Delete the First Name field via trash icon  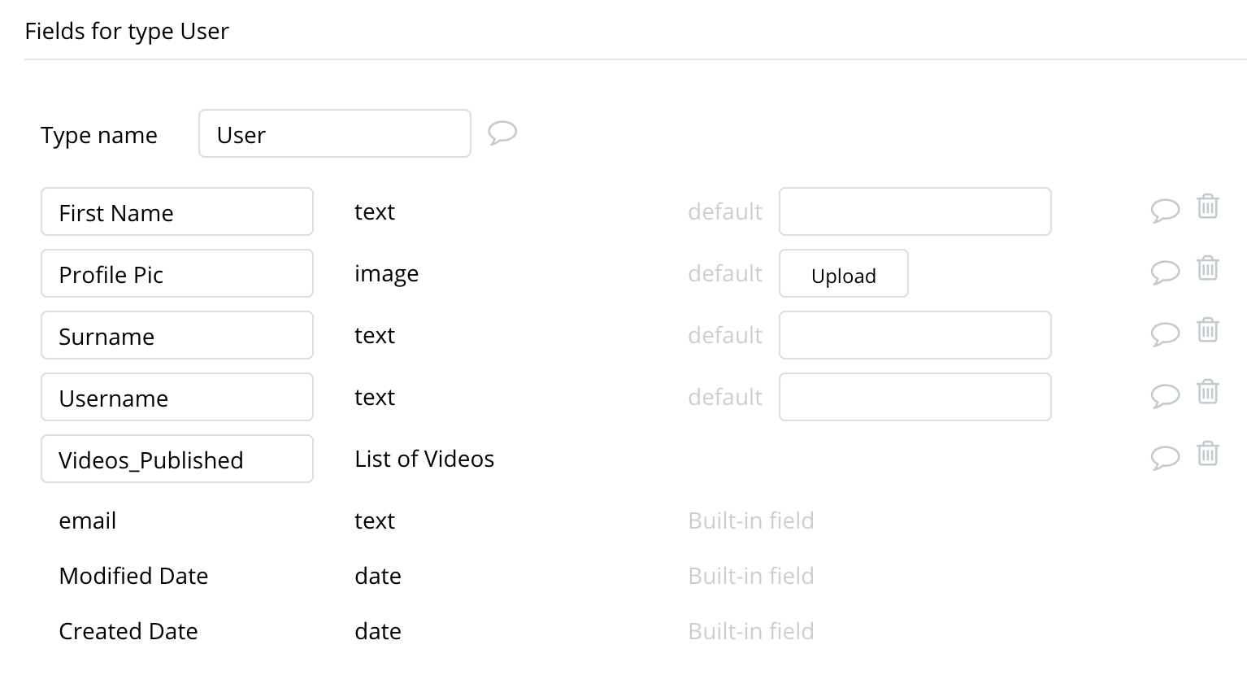point(1207,207)
